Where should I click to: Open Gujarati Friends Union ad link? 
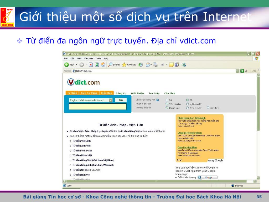[x=190, y=133]
